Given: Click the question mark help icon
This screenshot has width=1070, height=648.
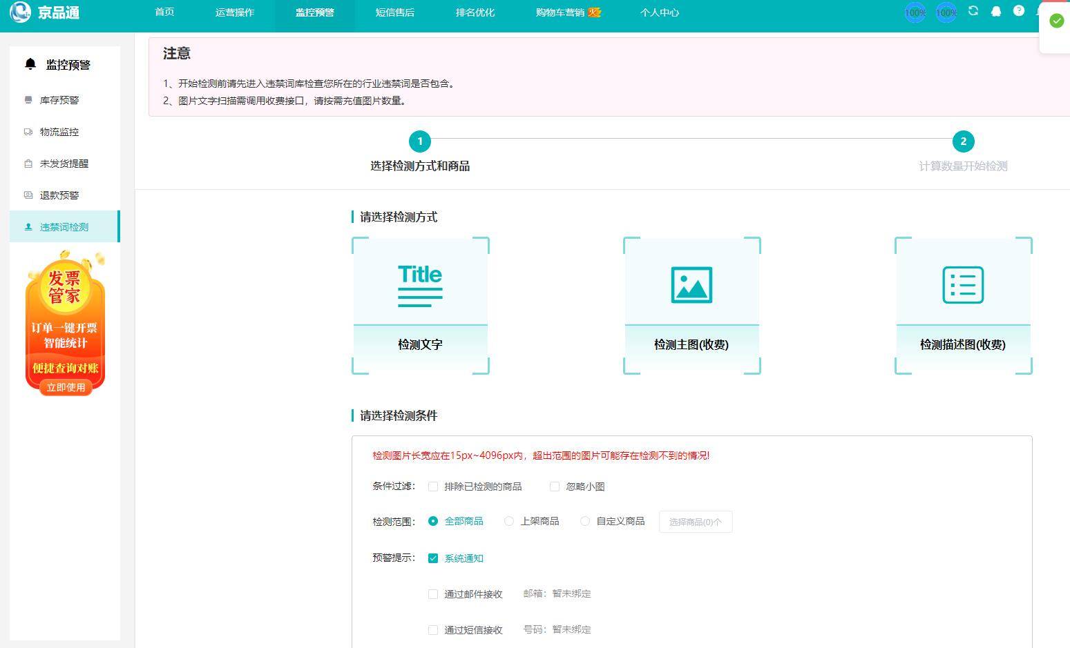Looking at the screenshot, I should (x=1019, y=11).
